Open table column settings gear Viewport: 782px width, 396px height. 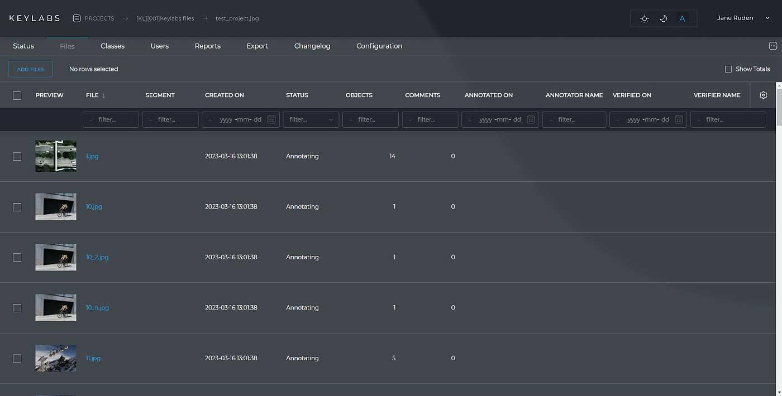coord(764,95)
